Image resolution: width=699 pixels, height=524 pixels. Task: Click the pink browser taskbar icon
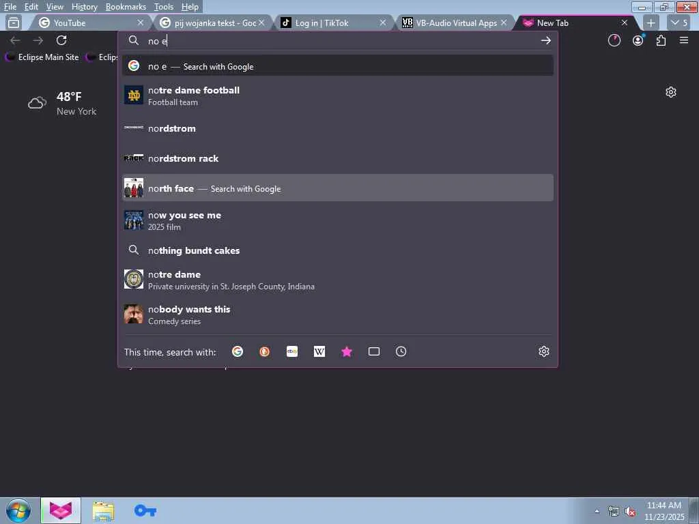coord(61,510)
